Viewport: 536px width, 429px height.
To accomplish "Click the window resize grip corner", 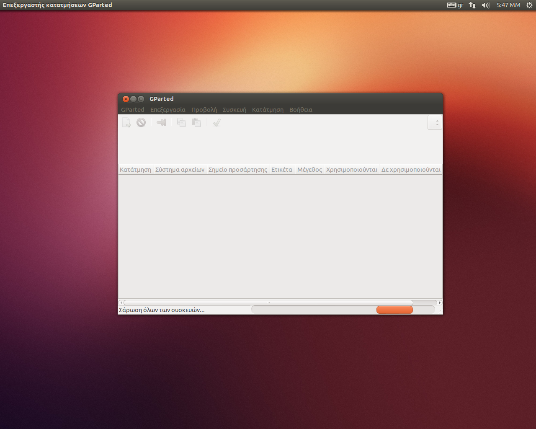I will (440, 312).
